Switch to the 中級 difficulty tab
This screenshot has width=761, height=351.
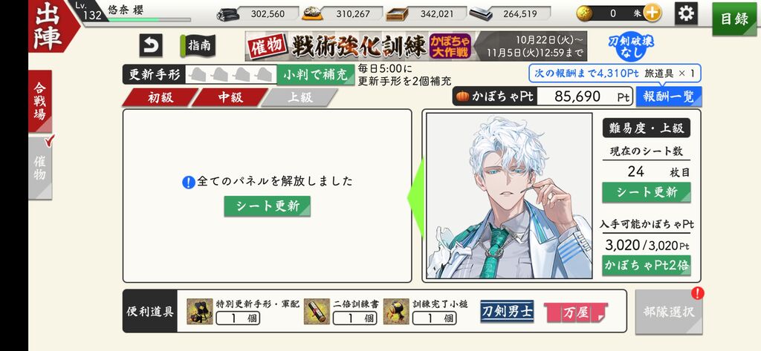230,97
